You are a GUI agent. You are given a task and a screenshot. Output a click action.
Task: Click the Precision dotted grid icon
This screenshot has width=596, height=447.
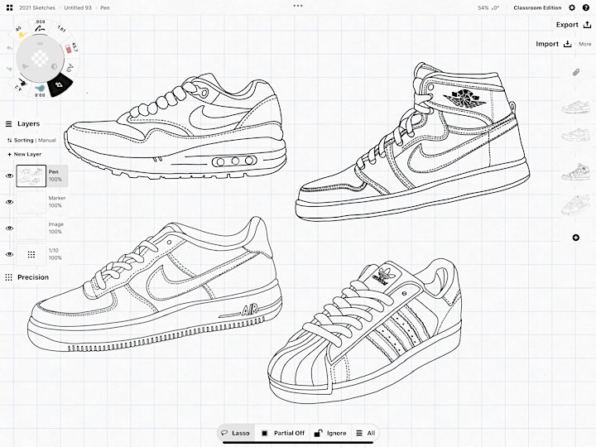click(9, 277)
